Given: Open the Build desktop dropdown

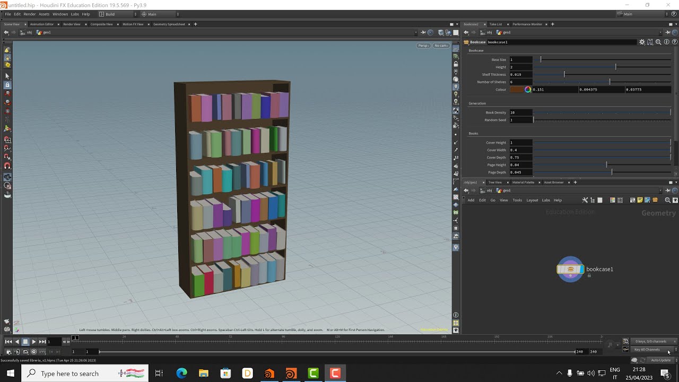Looking at the screenshot, I should point(118,14).
